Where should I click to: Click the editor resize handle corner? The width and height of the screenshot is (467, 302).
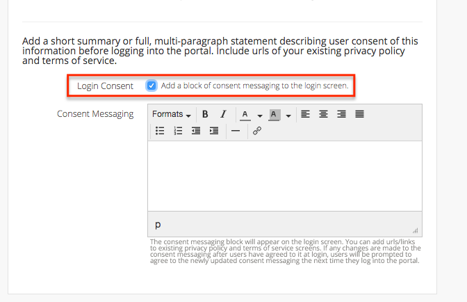click(x=416, y=230)
